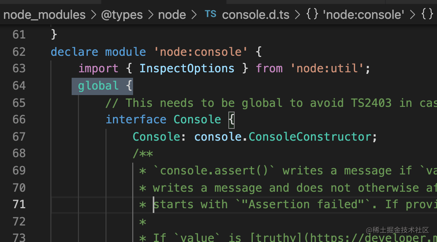Click the braces icon before 'node:console' breadcrumb
Viewport: 437px width, 242px height.
pos(312,15)
